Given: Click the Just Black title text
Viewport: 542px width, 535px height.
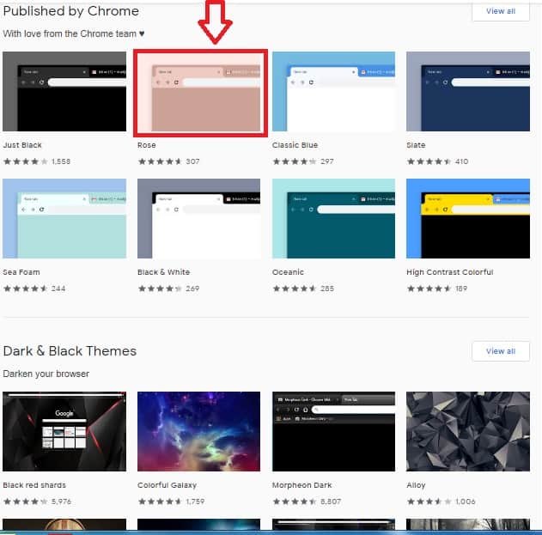Looking at the screenshot, I should pyautogui.click(x=22, y=145).
